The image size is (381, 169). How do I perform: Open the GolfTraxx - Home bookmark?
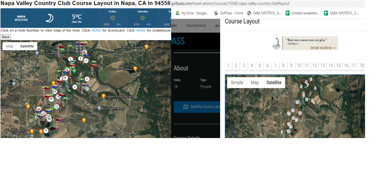tap(229, 13)
